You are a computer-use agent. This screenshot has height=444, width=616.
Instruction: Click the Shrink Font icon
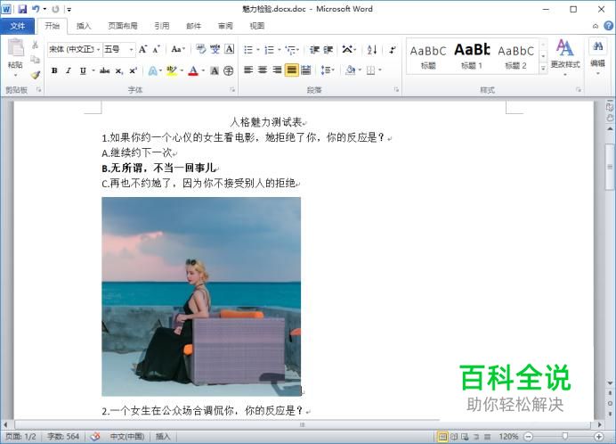[157, 49]
